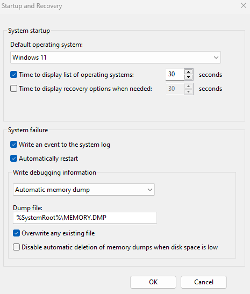
Task: Uncheck Time to display list of operating systems
Action: click(13, 74)
